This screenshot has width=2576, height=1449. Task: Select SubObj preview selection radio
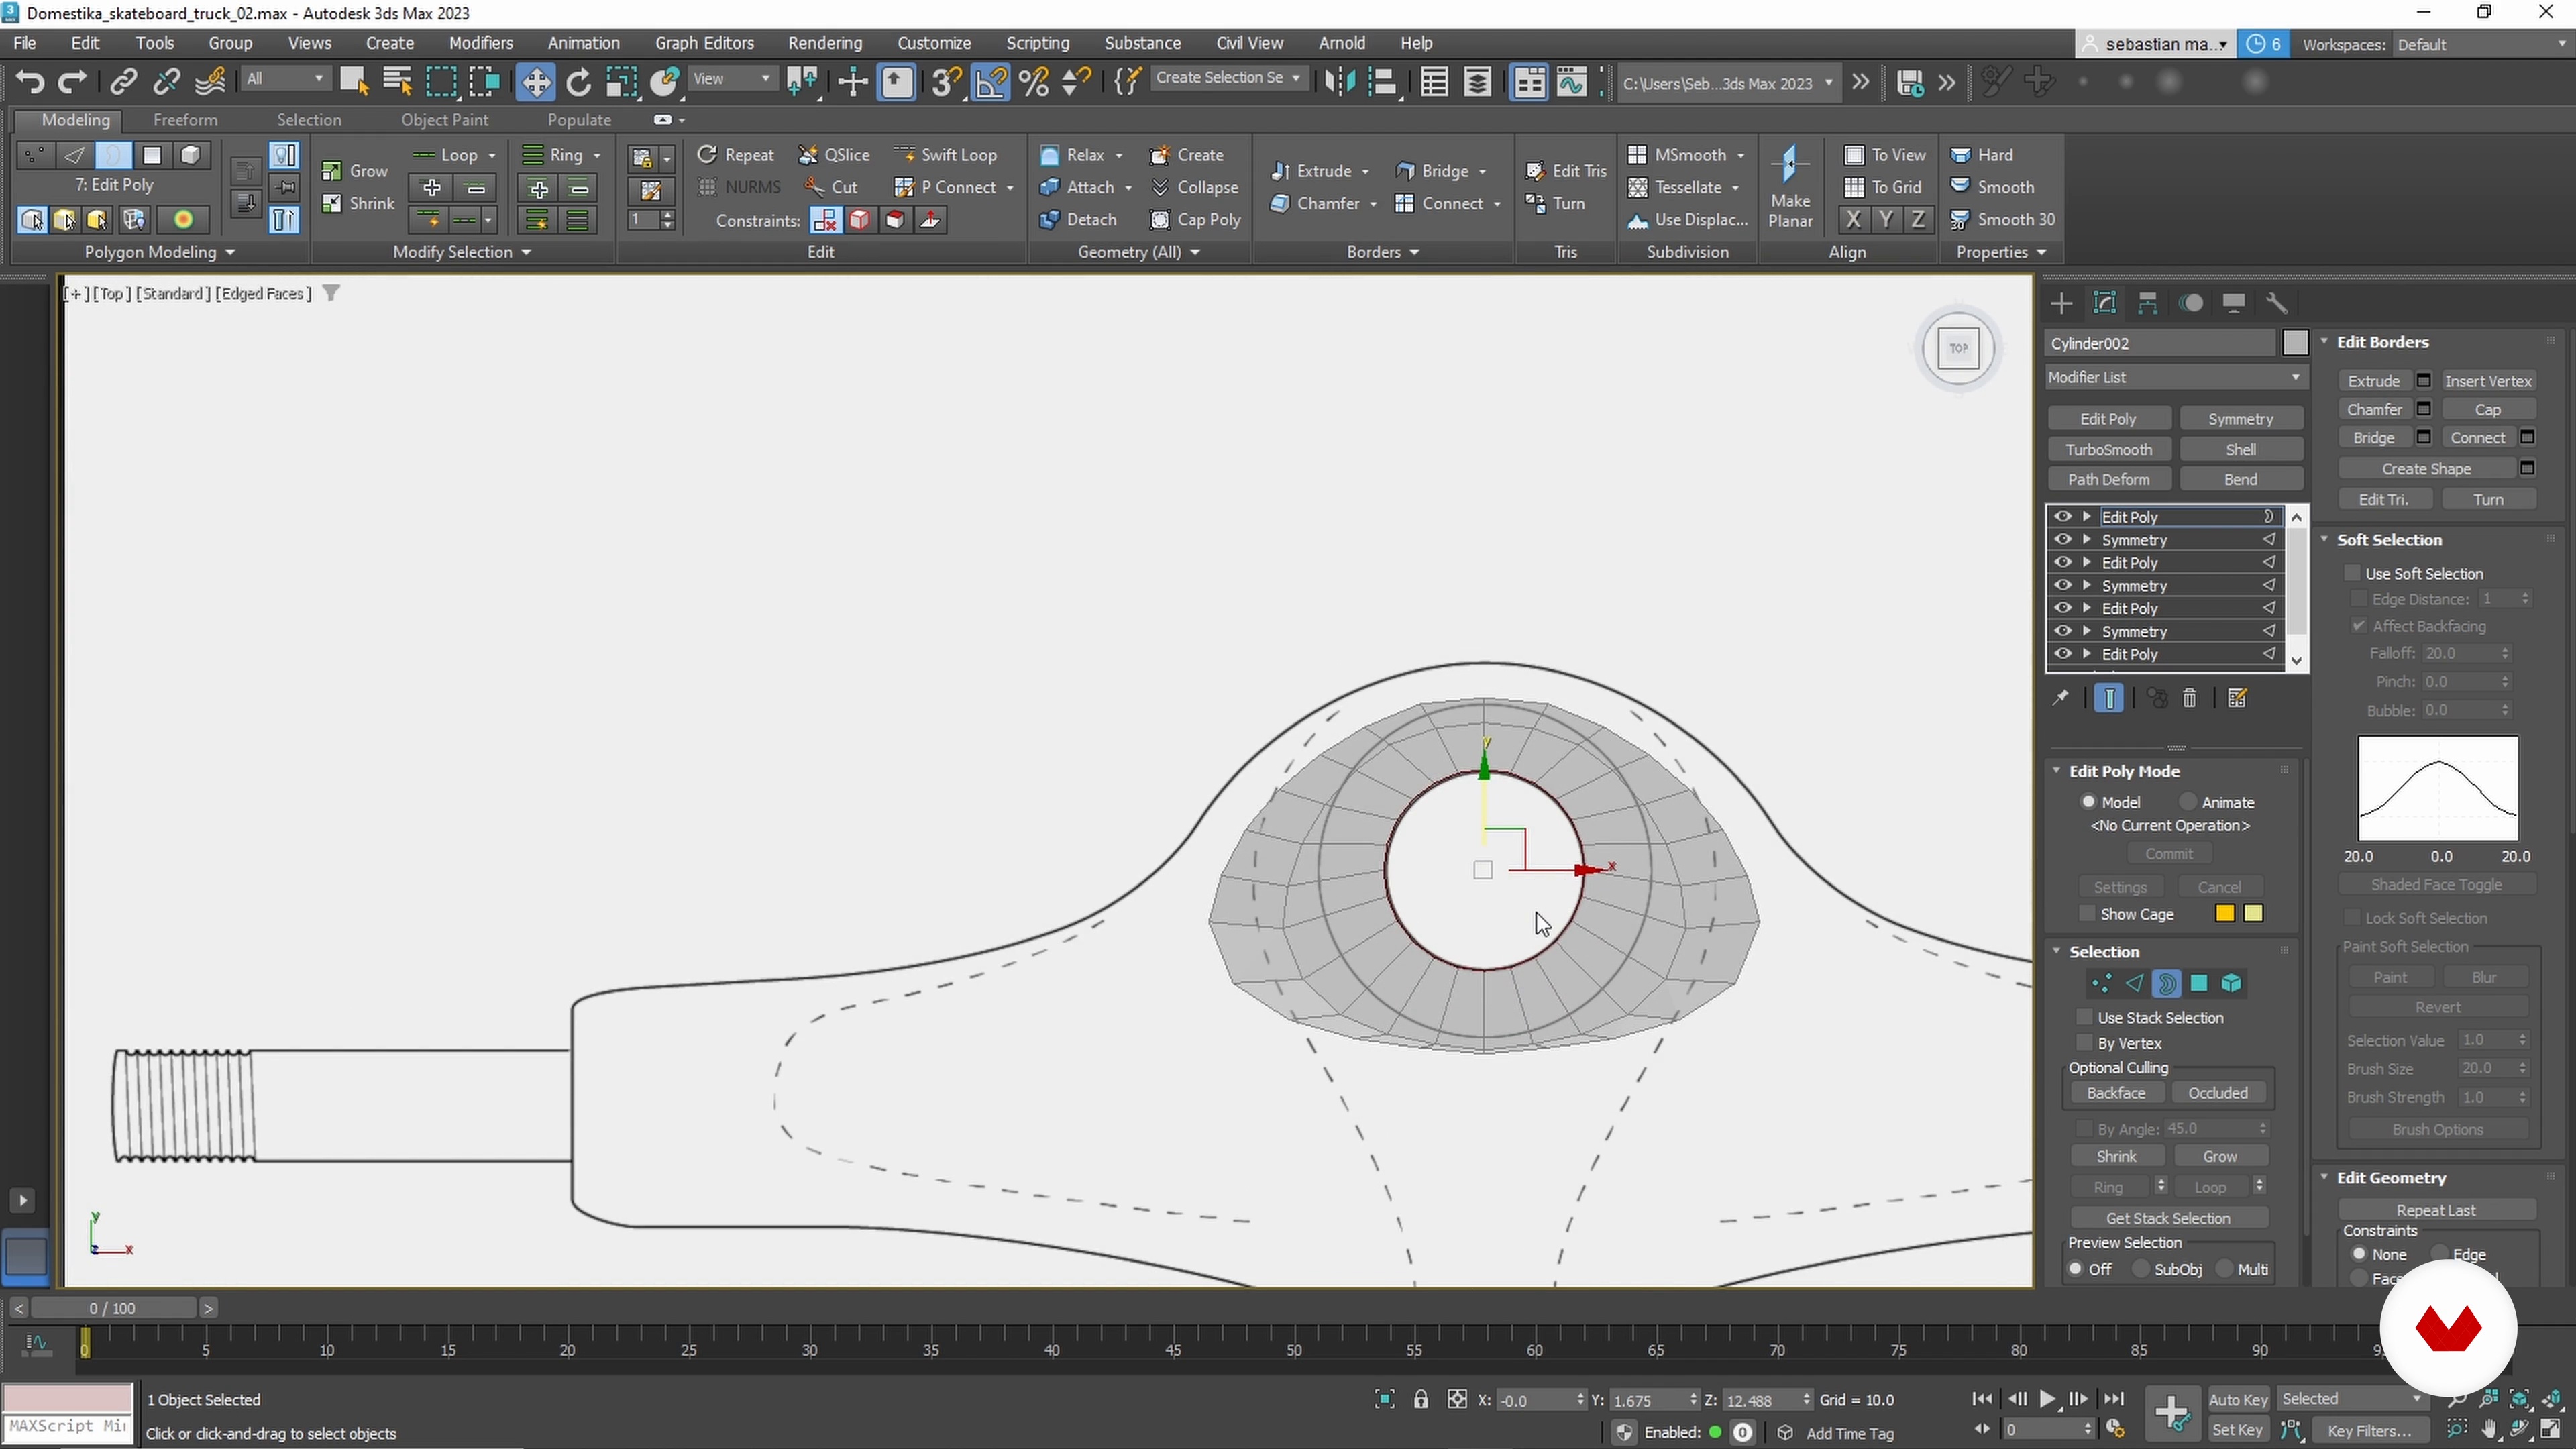(2141, 1269)
